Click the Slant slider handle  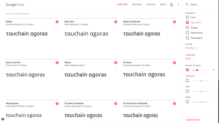(201, 91)
